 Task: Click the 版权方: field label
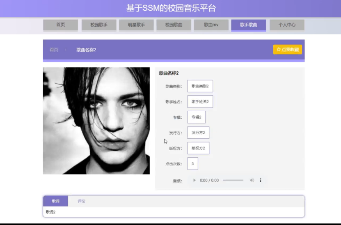click(175, 148)
